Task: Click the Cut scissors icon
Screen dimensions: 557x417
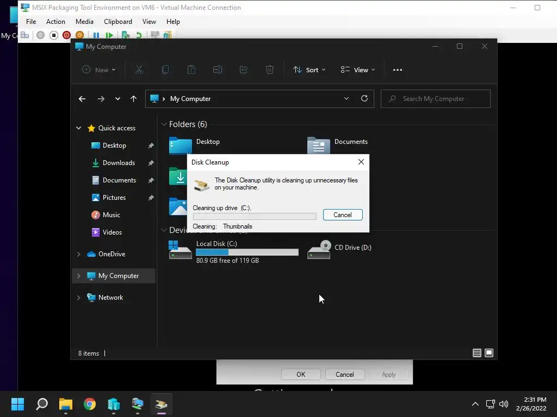Action: [x=139, y=70]
